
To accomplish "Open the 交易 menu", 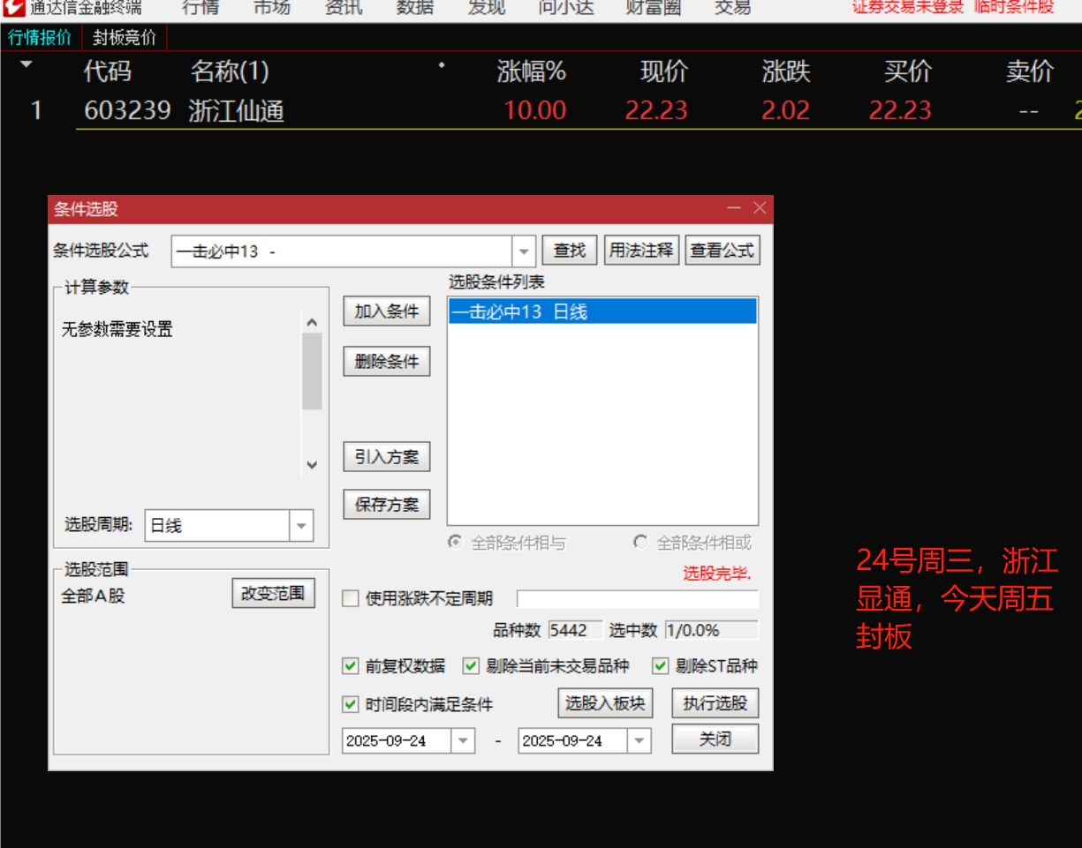I will [732, 8].
